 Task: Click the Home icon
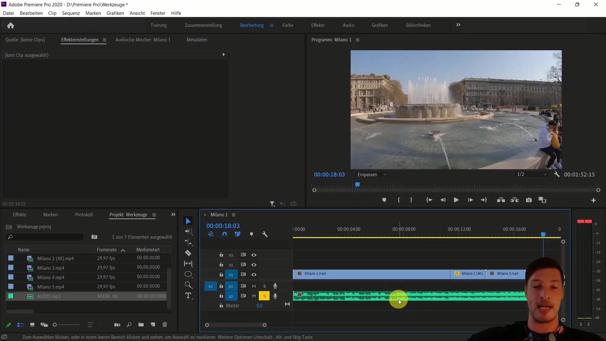click(x=10, y=25)
